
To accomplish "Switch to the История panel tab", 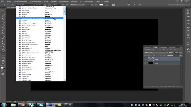I will (x=172, y=47).
